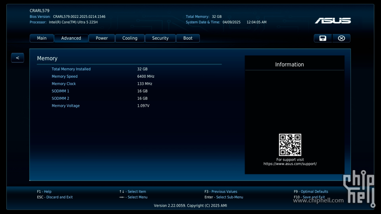This screenshot has width=381, height=214.
Task: Select the Advanced tab
Action: coord(71,38)
